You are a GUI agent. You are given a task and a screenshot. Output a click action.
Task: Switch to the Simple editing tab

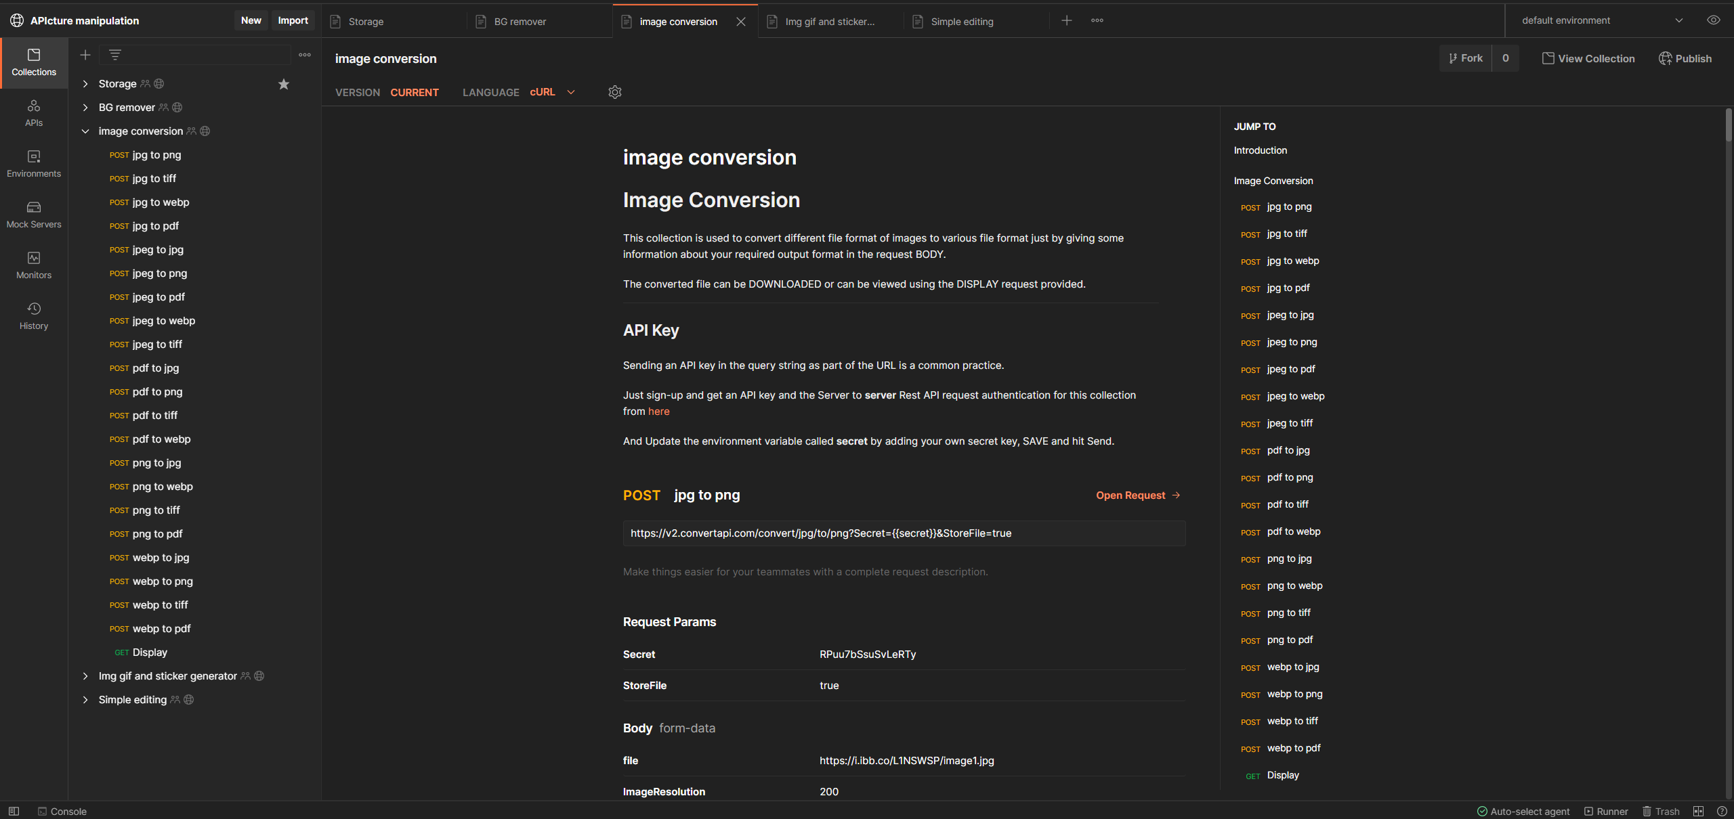(962, 22)
